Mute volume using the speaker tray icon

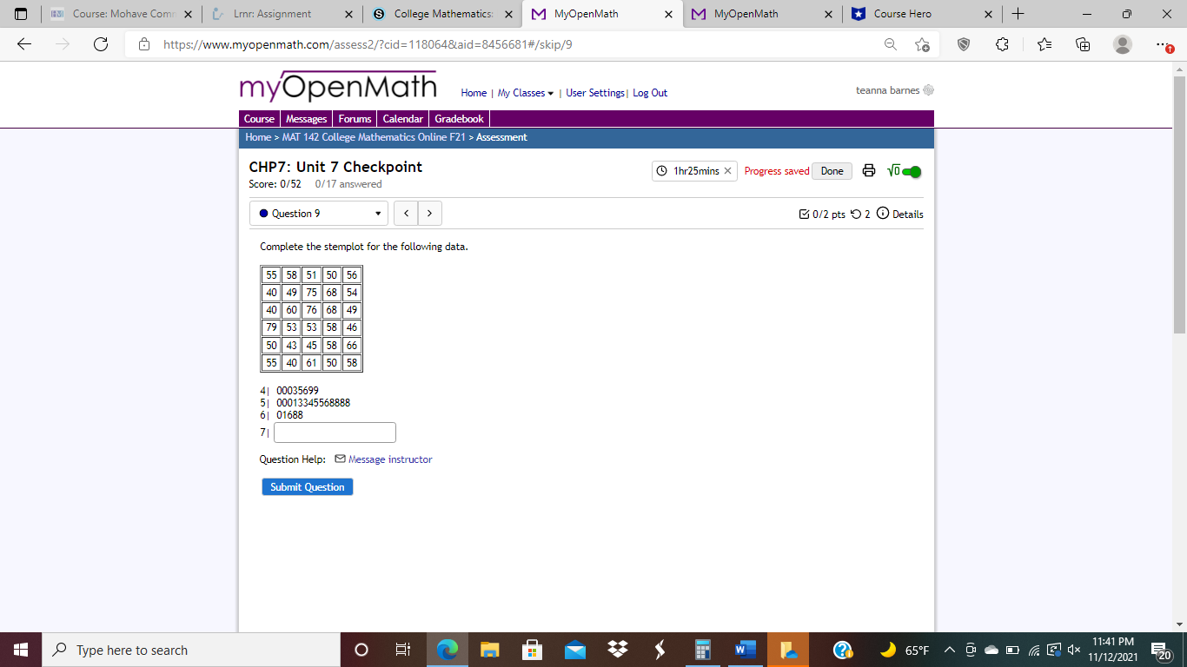(x=1073, y=649)
